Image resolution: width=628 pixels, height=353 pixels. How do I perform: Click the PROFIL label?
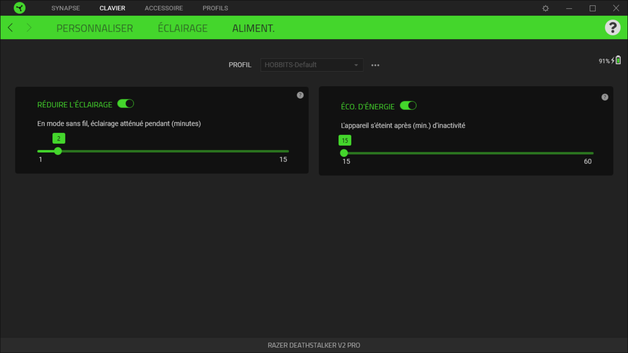pos(240,65)
